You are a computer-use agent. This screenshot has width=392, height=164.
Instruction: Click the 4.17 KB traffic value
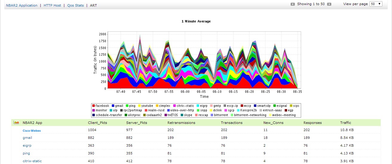[x=347, y=145]
